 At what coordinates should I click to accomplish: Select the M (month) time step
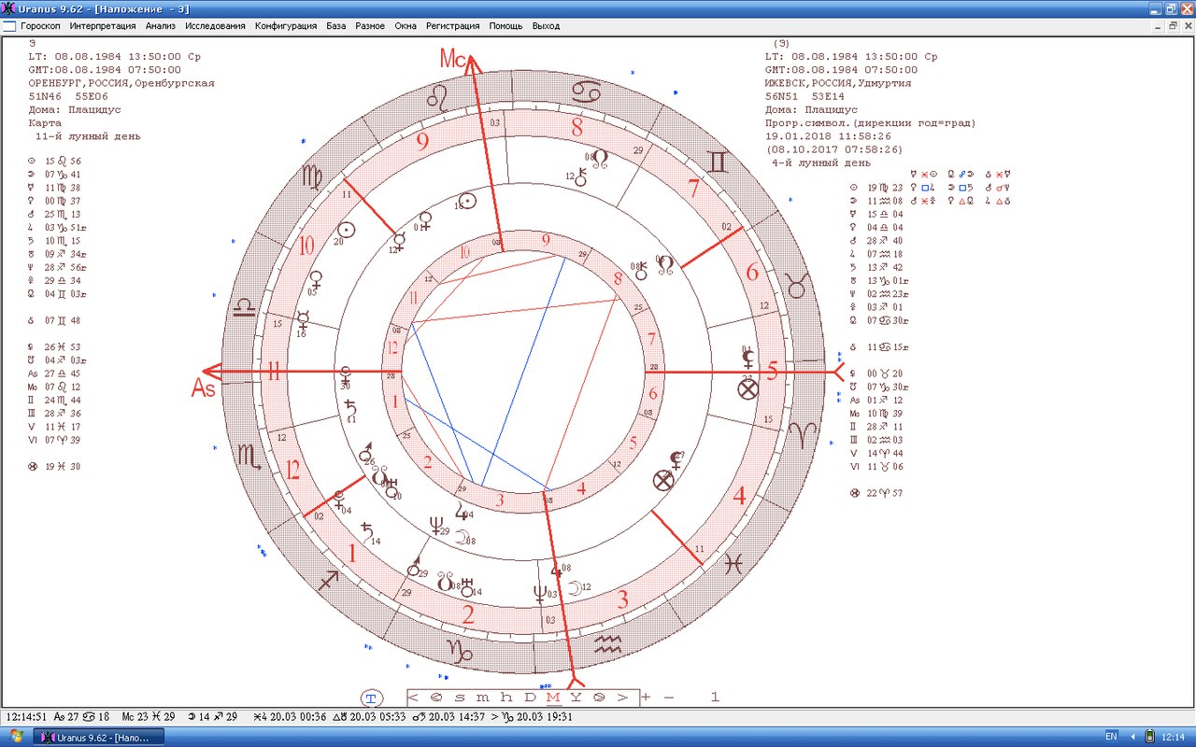(552, 698)
